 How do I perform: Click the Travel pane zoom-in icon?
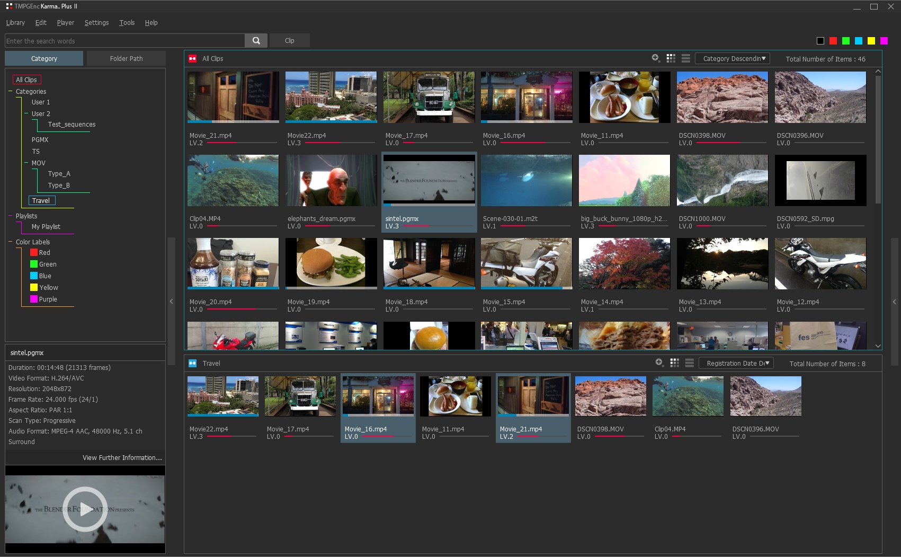pos(659,363)
